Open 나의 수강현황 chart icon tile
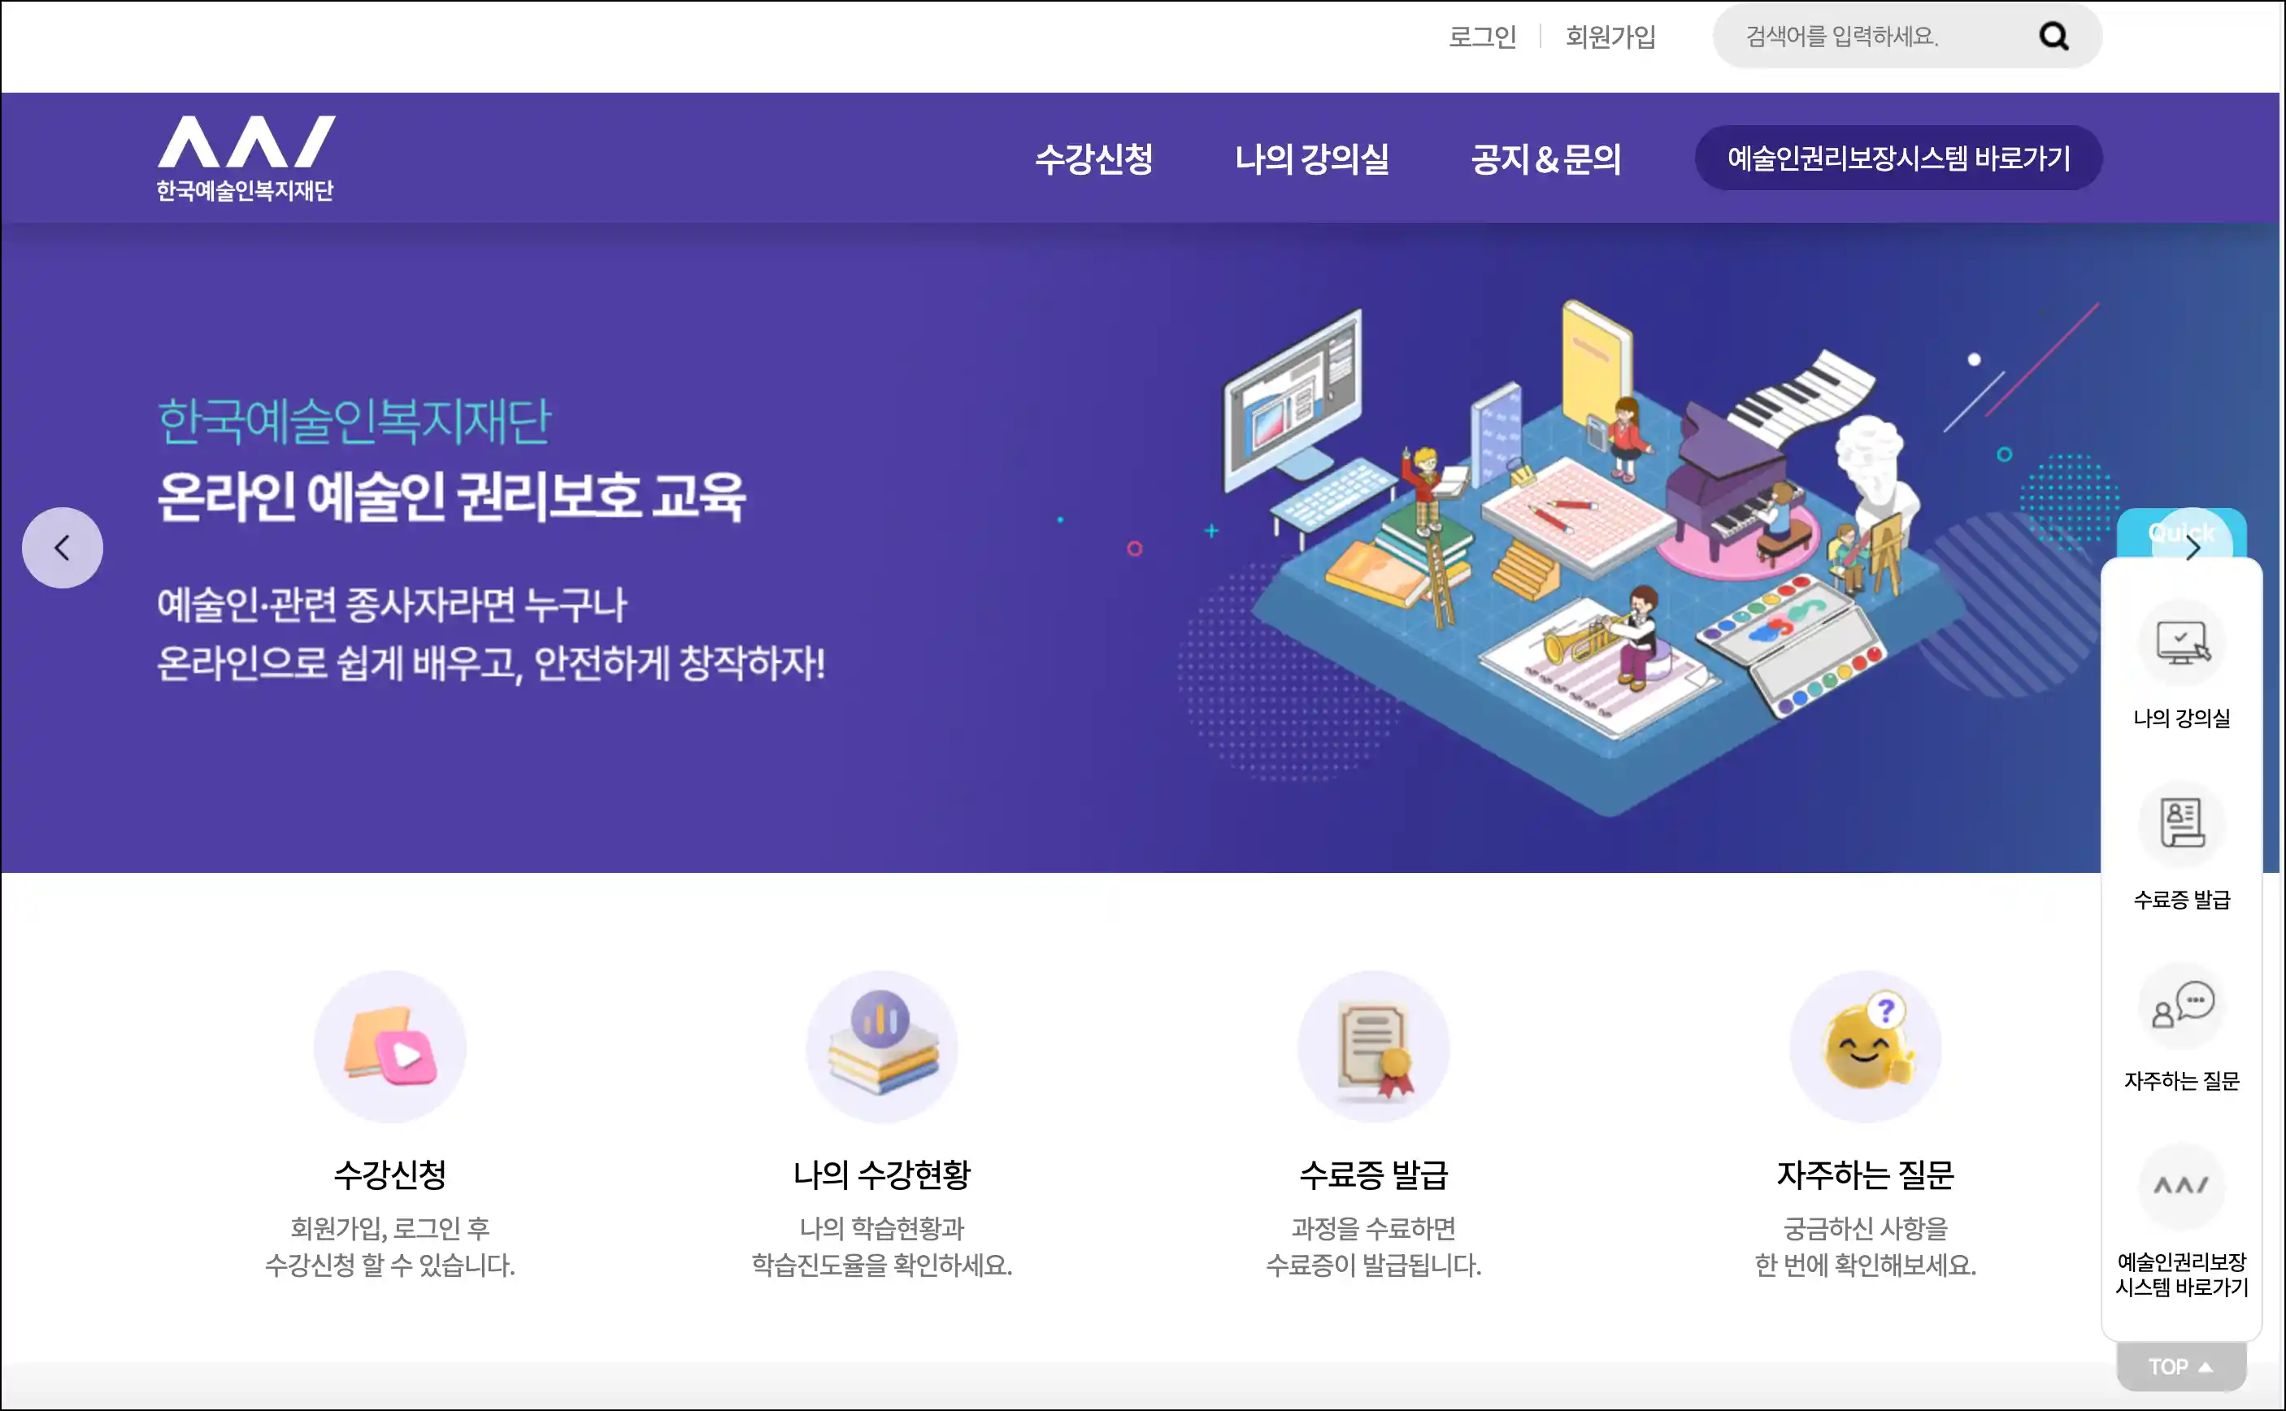The width and height of the screenshot is (2286, 1411). tap(881, 1046)
